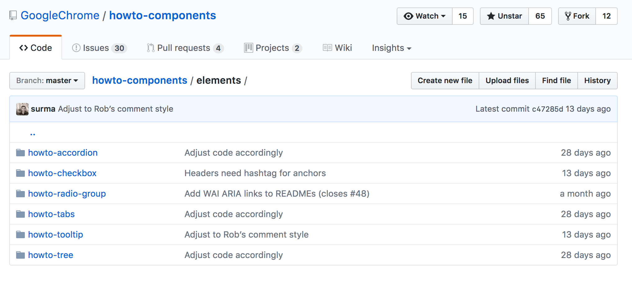Click the issues count badge 30
Screen dimensions: 632x281
point(120,48)
